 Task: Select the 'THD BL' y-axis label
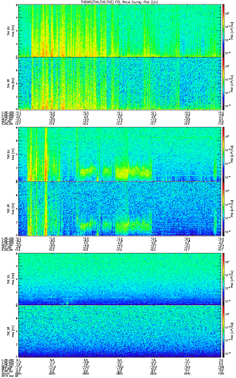tap(8, 154)
